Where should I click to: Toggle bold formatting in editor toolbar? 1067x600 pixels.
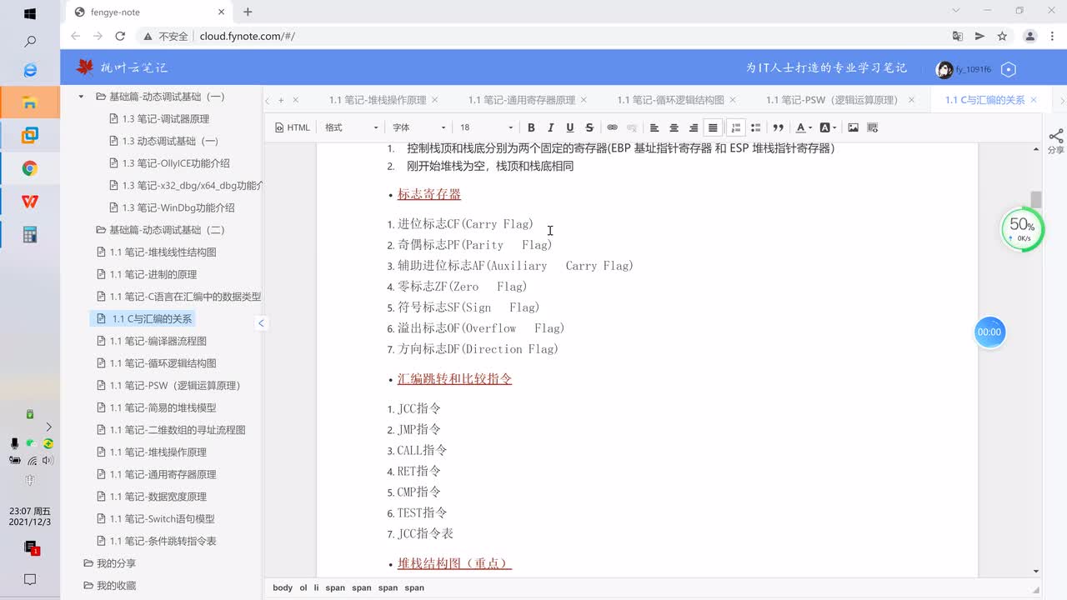click(531, 127)
